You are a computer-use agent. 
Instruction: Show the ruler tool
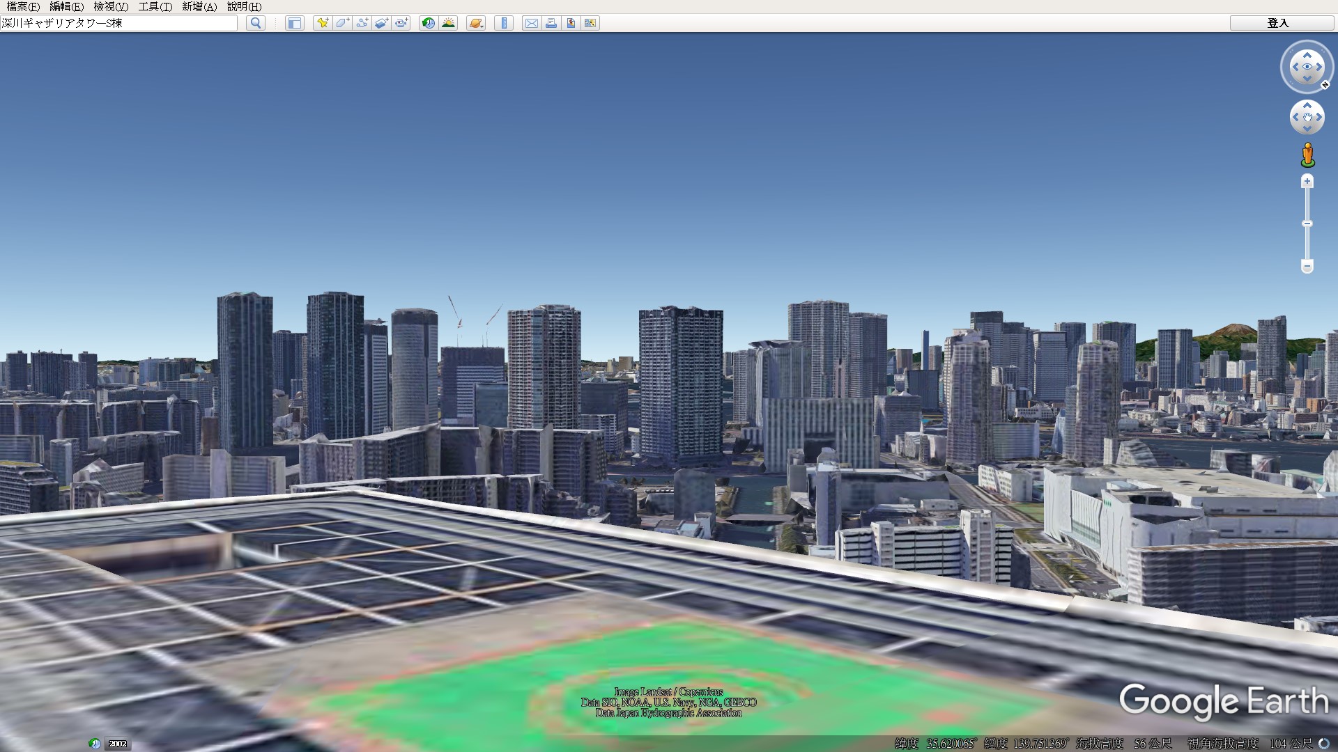pos(504,23)
